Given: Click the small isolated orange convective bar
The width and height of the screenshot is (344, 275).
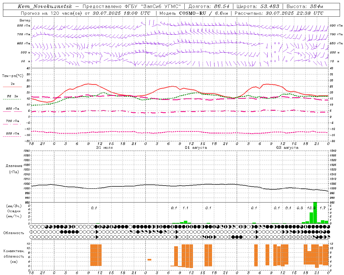Looking at the screenshot, I should coord(149,260).
